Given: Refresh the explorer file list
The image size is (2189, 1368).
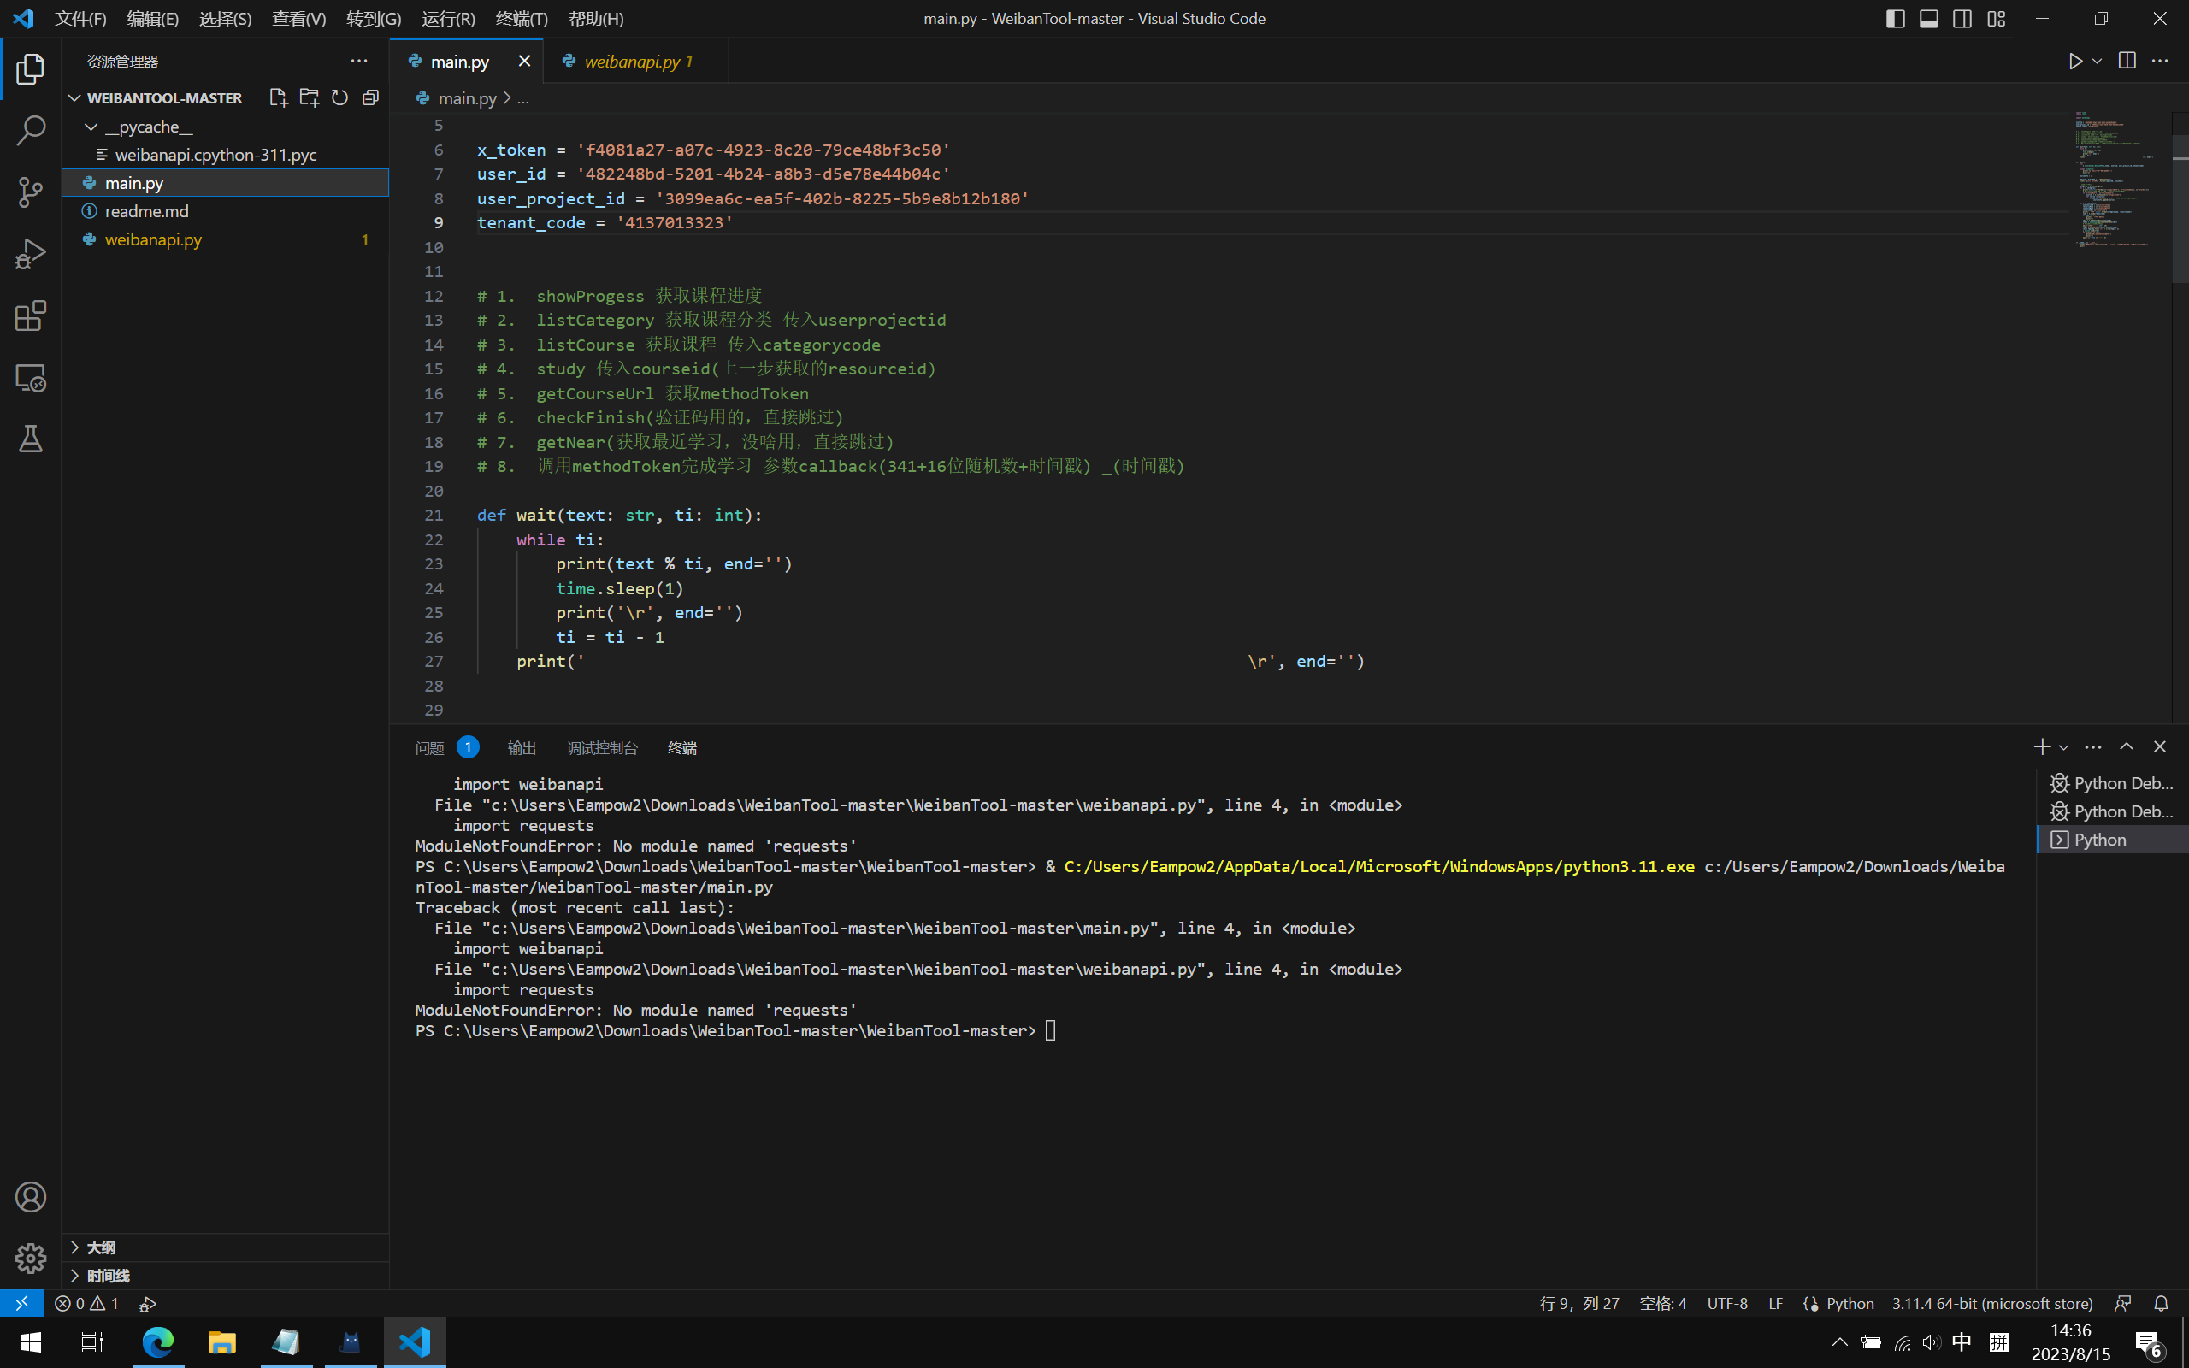Looking at the screenshot, I should 339,97.
